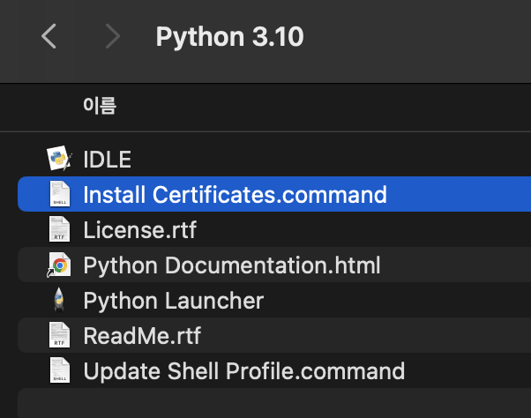Screen dimensions: 531x418
Task: Select Python Documentation.html file name
Action: pyautogui.click(x=232, y=265)
